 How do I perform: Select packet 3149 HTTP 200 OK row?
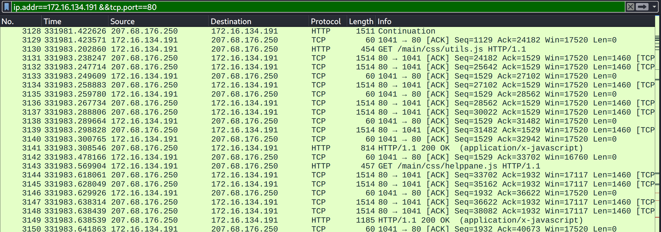[x=327, y=220]
